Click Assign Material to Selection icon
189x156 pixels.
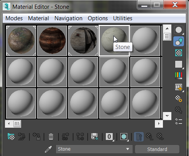pyautogui.click(x=36, y=136)
